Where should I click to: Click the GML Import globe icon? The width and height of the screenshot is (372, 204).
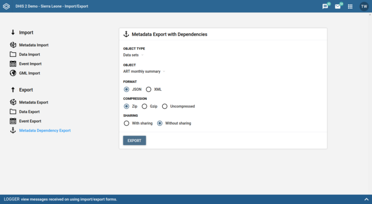coord(13,73)
